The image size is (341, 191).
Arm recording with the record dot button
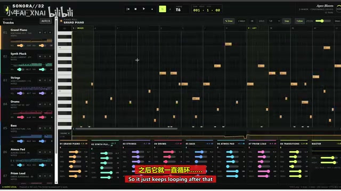pos(152,9)
